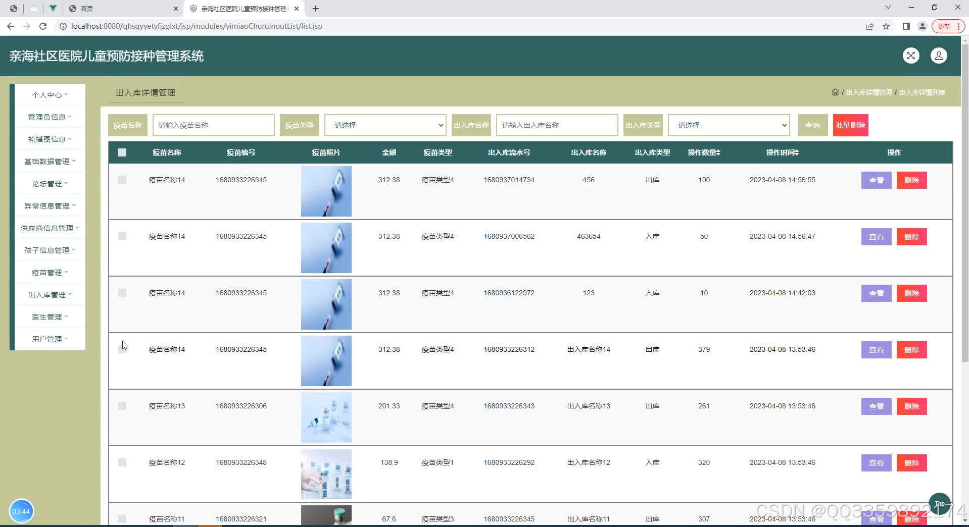Expand 轮播图信息 sidebar menu
Image resolution: width=969 pixels, height=527 pixels.
pos(50,139)
